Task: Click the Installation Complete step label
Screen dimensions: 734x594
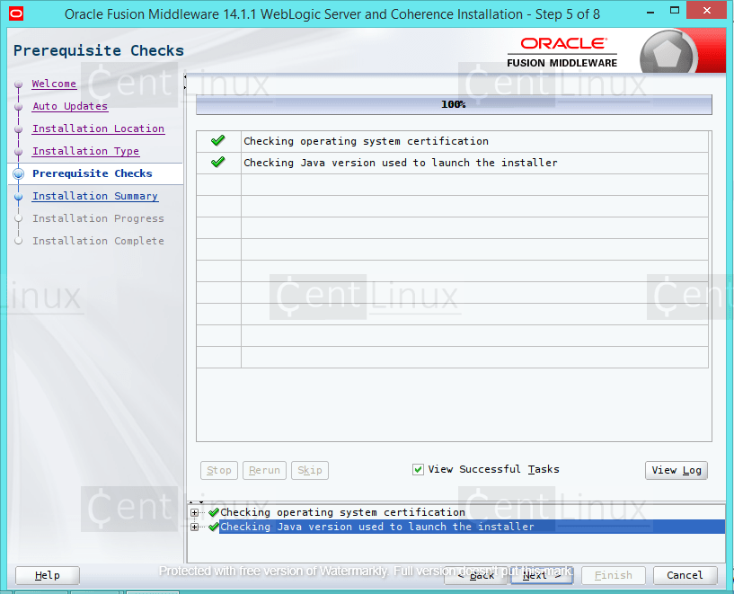Action: coord(98,241)
